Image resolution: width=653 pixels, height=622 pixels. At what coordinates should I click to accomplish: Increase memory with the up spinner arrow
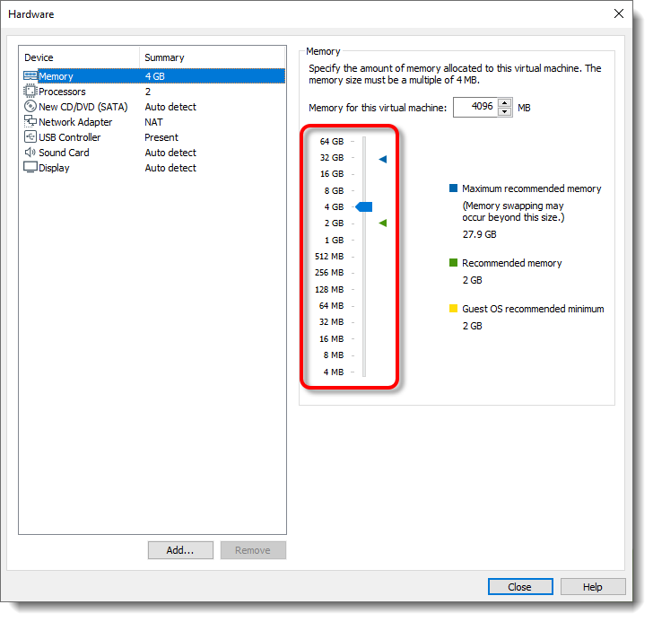pyautogui.click(x=505, y=103)
